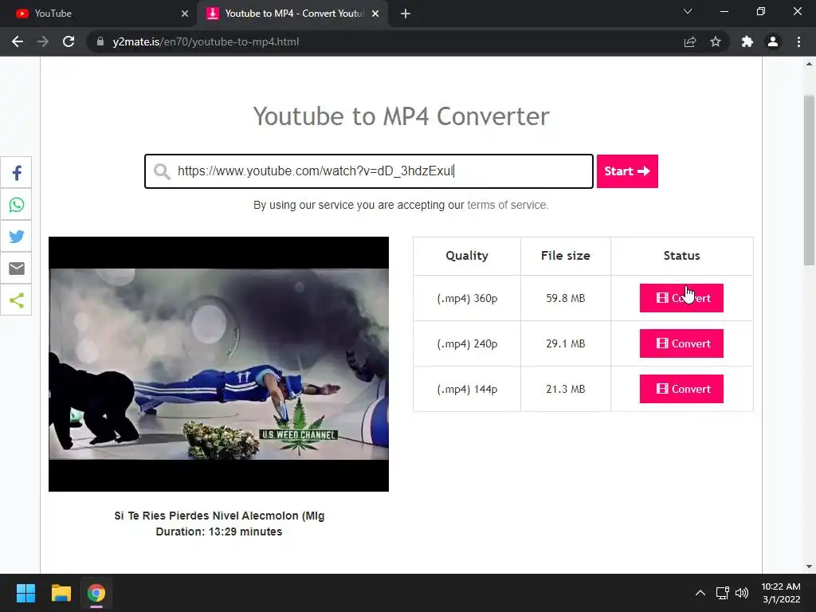Click the Status column header

pos(682,256)
